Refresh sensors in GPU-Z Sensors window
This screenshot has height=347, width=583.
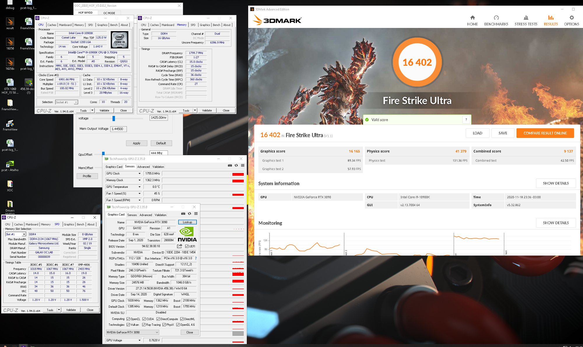pyautogui.click(x=236, y=165)
